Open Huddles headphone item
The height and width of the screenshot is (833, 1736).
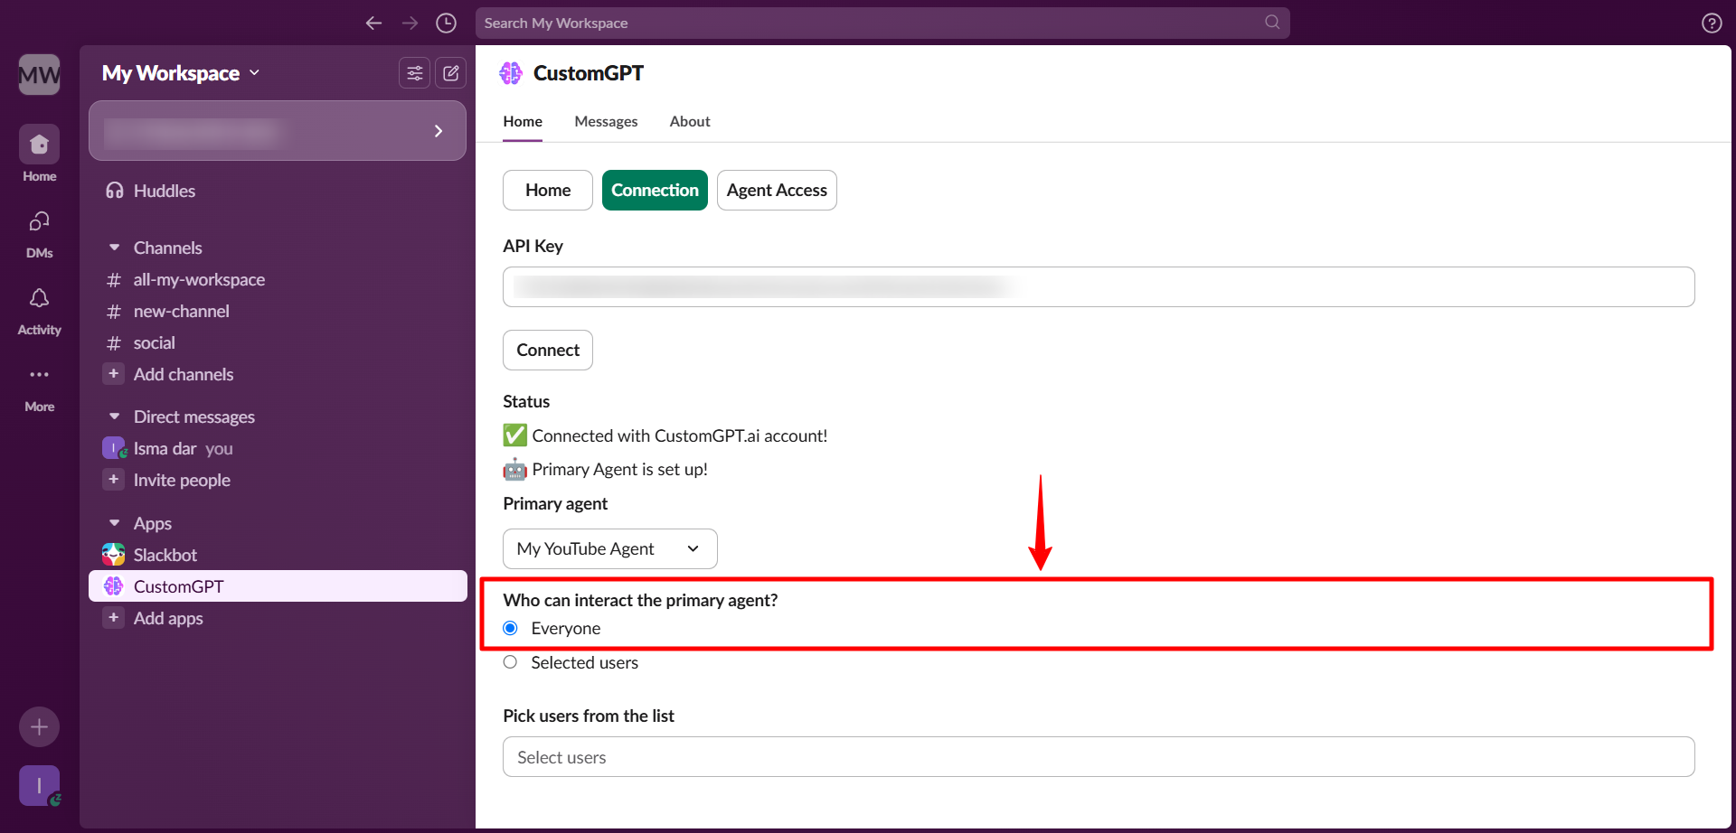[278, 191]
